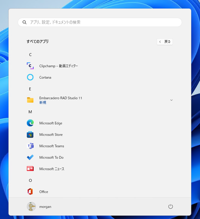
Task: Select the Microsoft To Do label
Action: click(x=51, y=158)
